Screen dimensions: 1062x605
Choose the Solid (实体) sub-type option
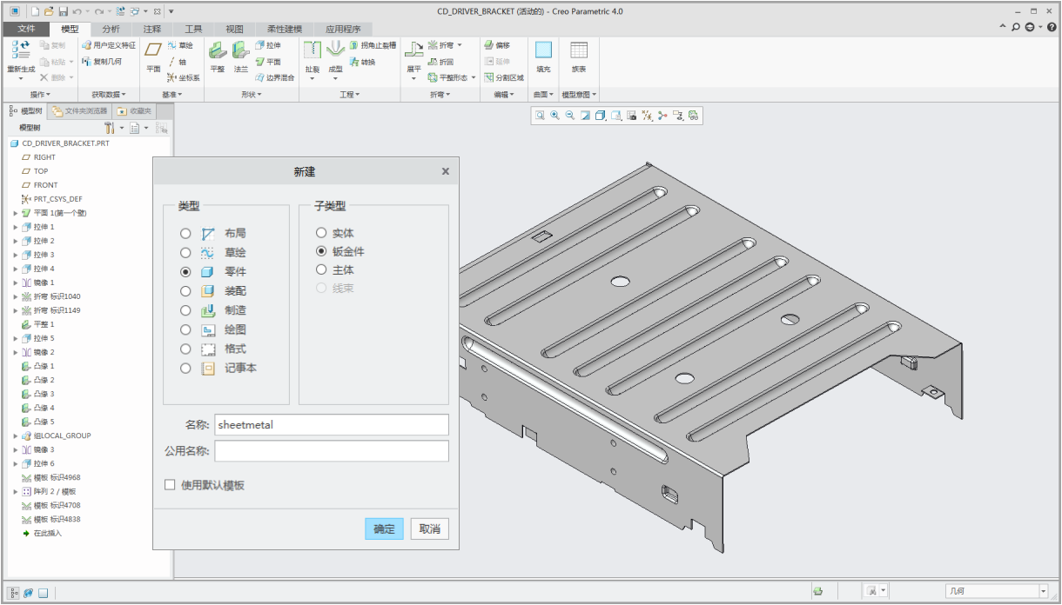321,233
